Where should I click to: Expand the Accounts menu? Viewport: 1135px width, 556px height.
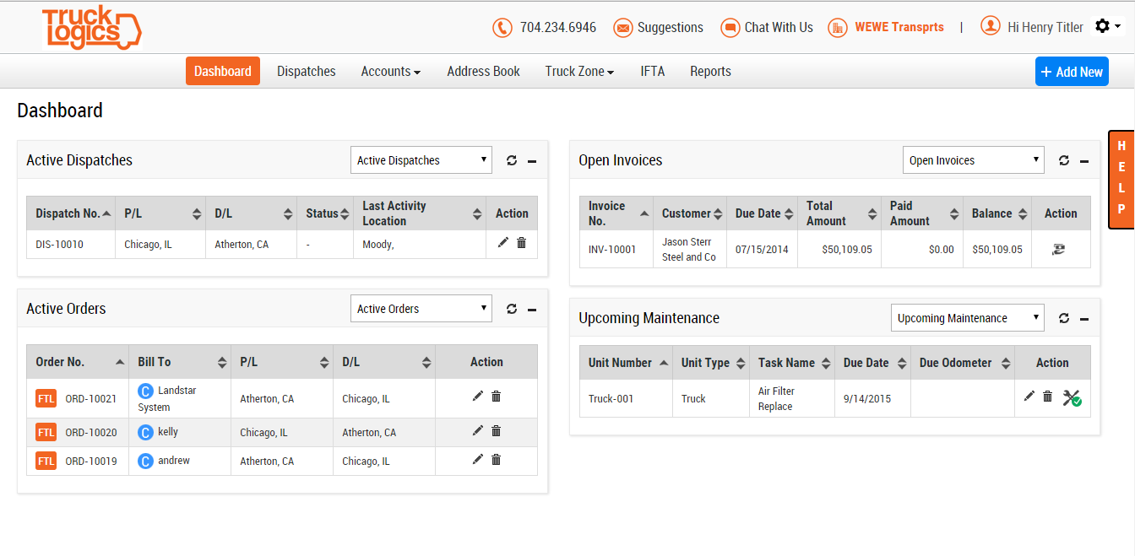coord(390,71)
